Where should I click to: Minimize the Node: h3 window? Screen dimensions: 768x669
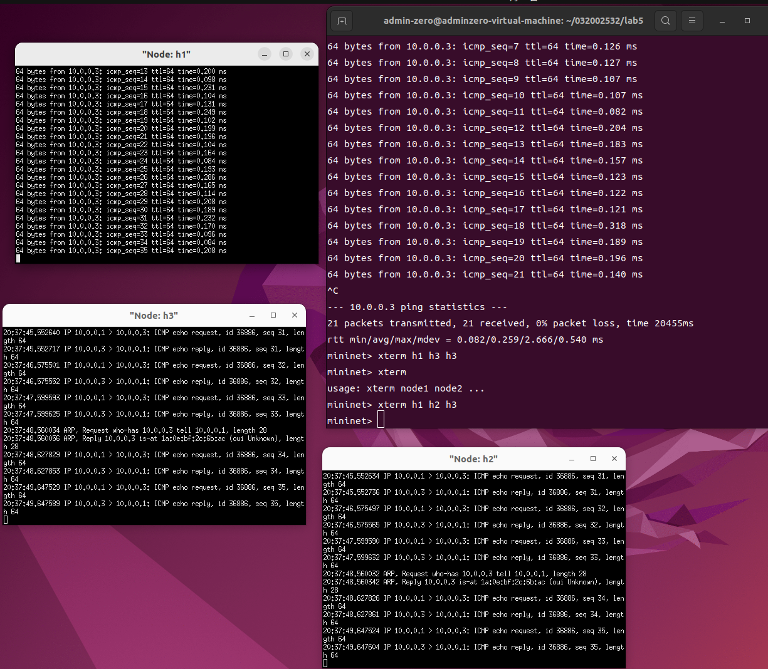tap(252, 316)
